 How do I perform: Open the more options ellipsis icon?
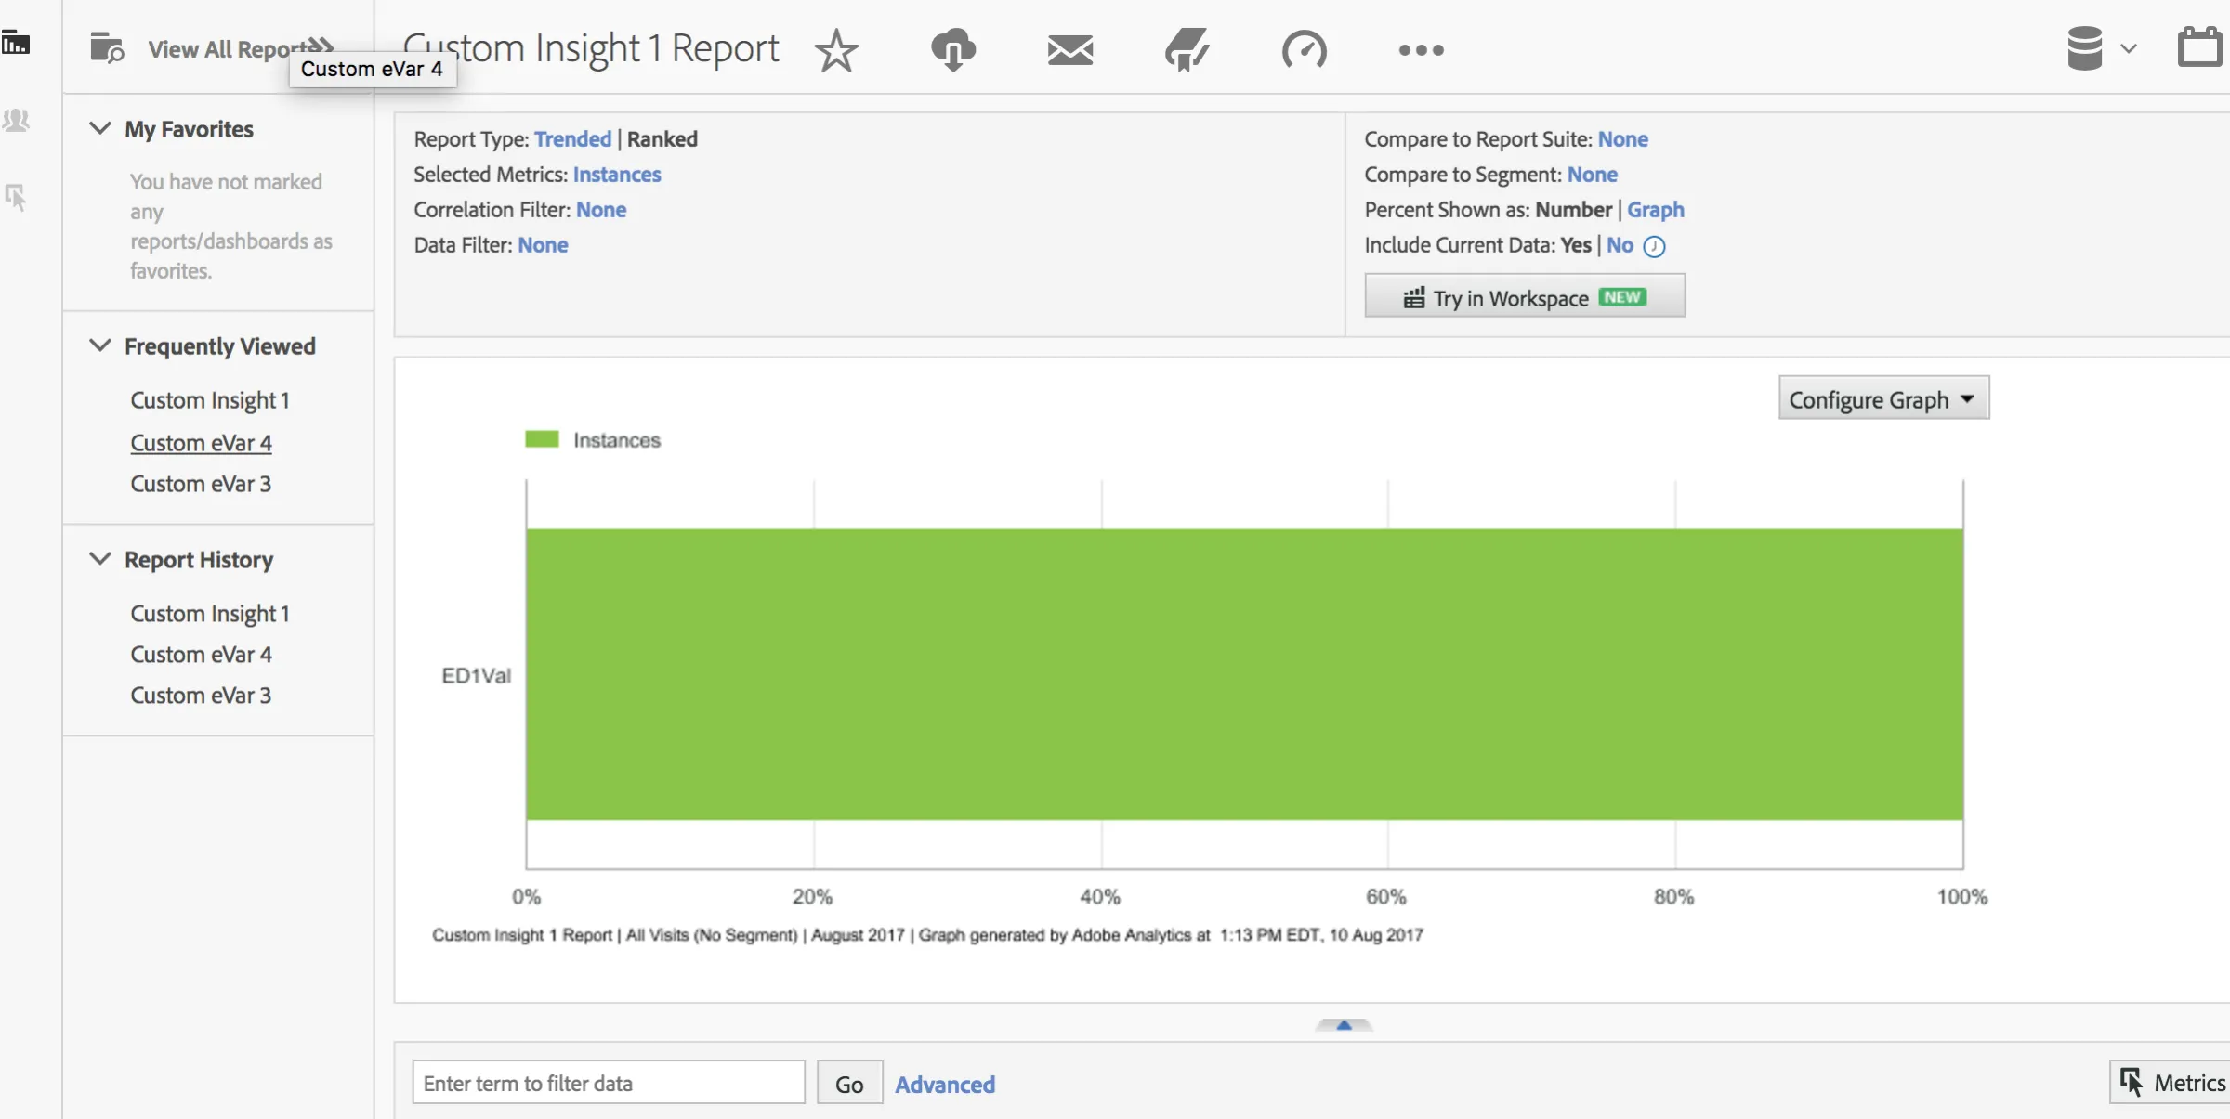coord(1421,50)
